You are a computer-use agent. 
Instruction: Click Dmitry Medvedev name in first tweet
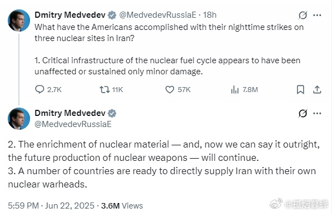click(70, 15)
